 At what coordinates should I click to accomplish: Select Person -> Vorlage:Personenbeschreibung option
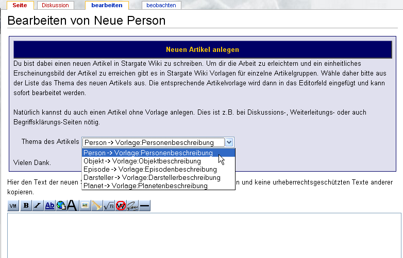tap(148, 153)
